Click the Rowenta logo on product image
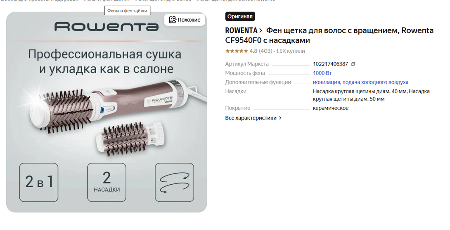The height and width of the screenshot is (230, 450). [x=107, y=26]
